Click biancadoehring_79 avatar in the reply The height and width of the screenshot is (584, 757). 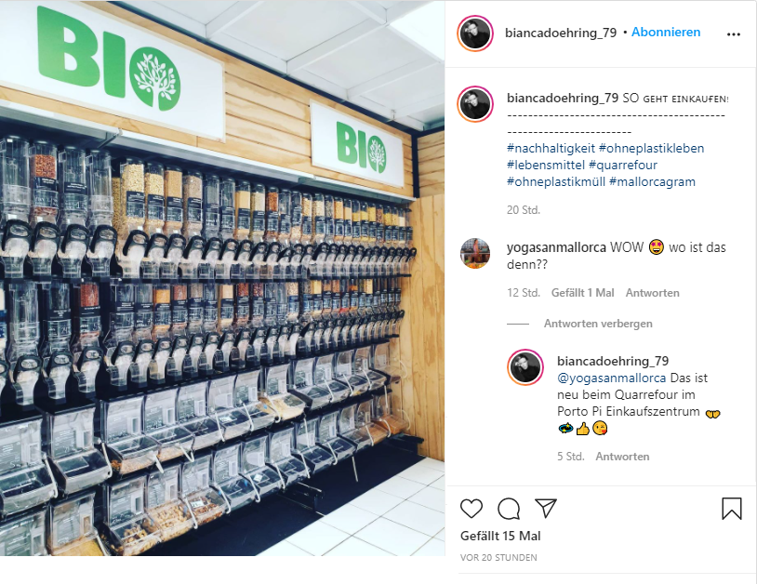click(525, 367)
